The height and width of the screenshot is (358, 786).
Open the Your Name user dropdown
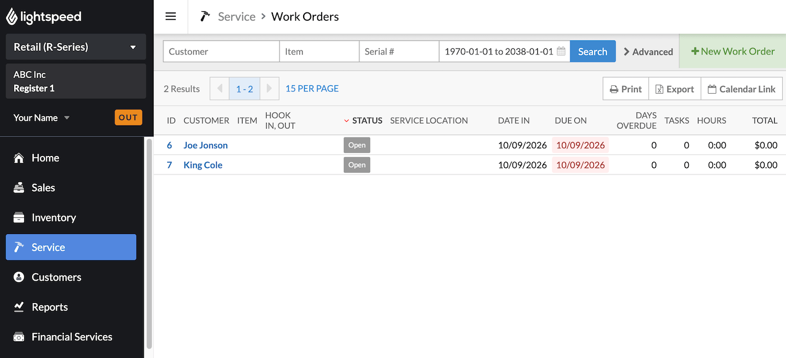tap(42, 118)
